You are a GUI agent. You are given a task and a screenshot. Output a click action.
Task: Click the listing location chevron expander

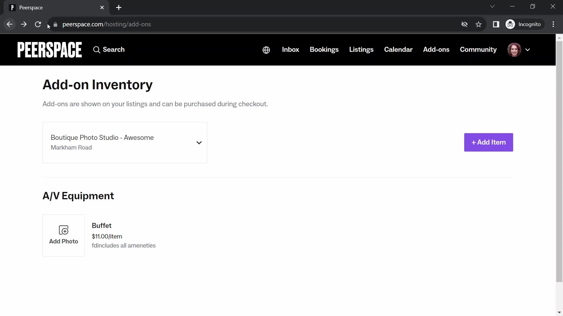coord(199,142)
